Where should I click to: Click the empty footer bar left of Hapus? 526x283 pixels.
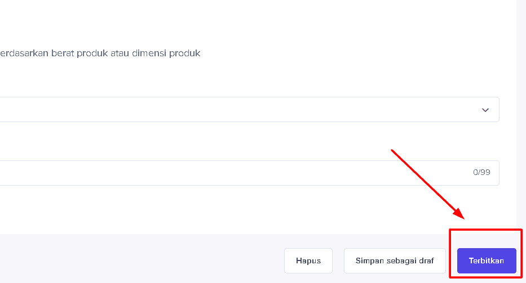click(x=141, y=260)
